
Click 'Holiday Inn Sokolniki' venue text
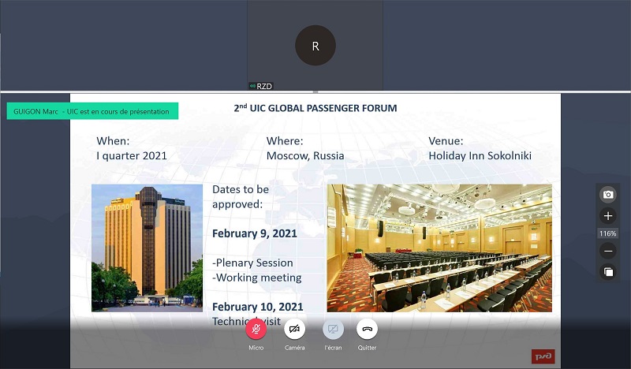point(480,156)
